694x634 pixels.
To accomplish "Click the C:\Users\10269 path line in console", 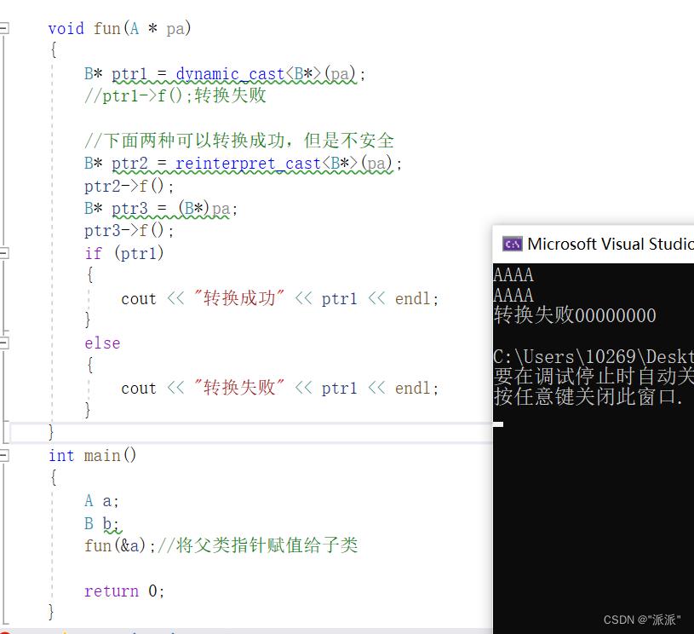I will click(593, 356).
